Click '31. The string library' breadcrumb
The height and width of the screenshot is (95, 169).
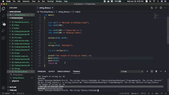point(45,12)
